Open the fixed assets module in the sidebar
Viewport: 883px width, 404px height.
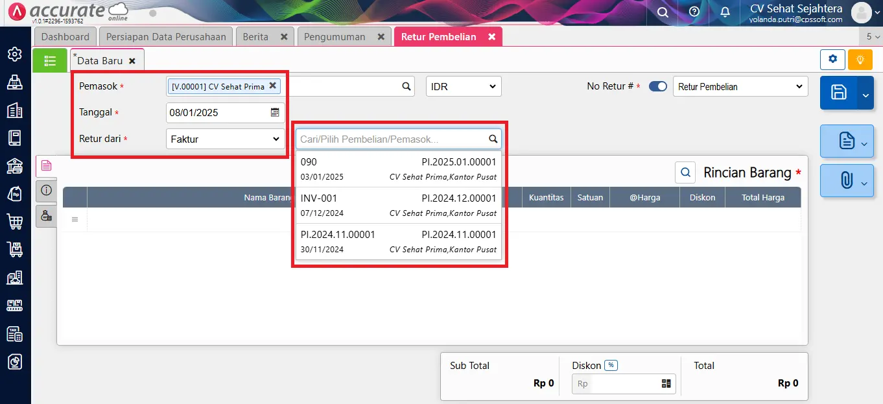pyautogui.click(x=15, y=278)
